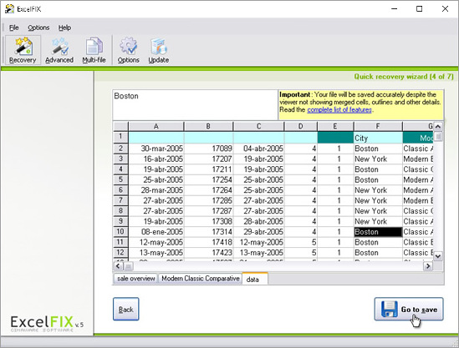Viewport: 459px width, 348px height.
Task: Select the Recovery wizard toolbar icon
Action: [23, 50]
